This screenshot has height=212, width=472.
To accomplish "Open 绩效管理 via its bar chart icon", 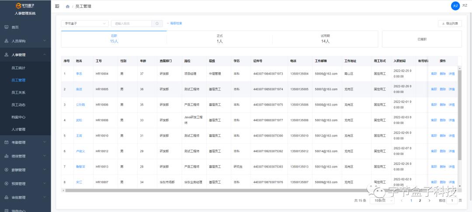I will point(7,156).
